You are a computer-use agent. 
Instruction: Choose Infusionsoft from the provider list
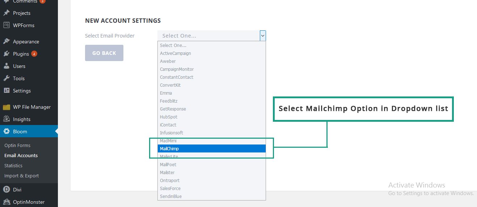point(212,133)
